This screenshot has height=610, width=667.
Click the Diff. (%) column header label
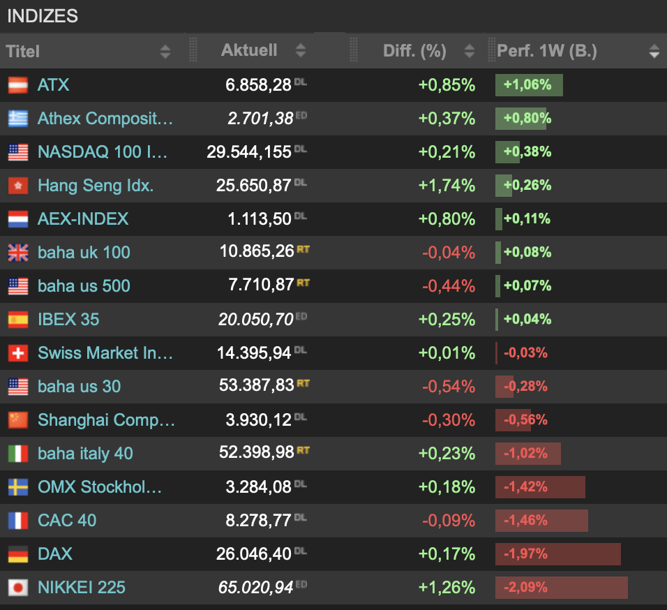pos(414,51)
